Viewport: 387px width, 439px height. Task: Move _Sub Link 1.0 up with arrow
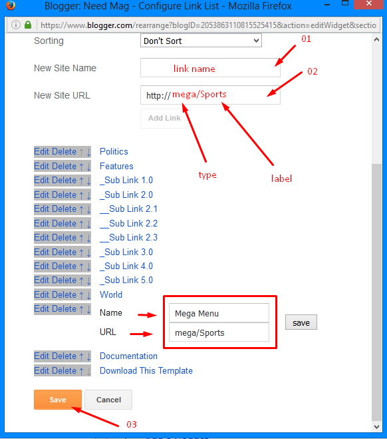81,181
